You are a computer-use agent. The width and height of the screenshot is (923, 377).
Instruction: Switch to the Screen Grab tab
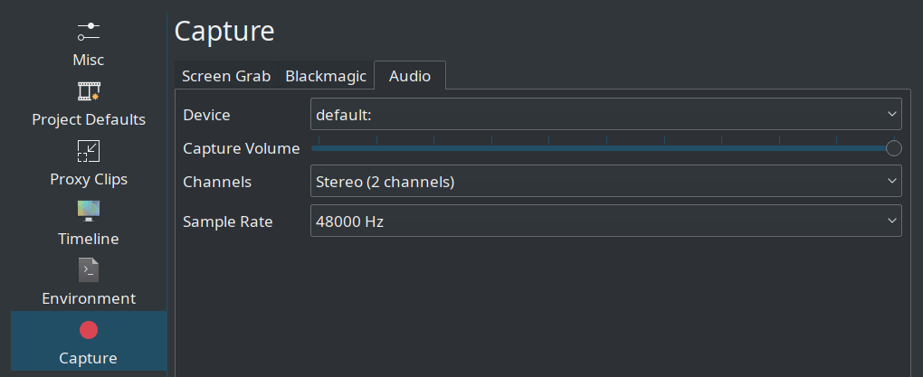coord(226,76)
